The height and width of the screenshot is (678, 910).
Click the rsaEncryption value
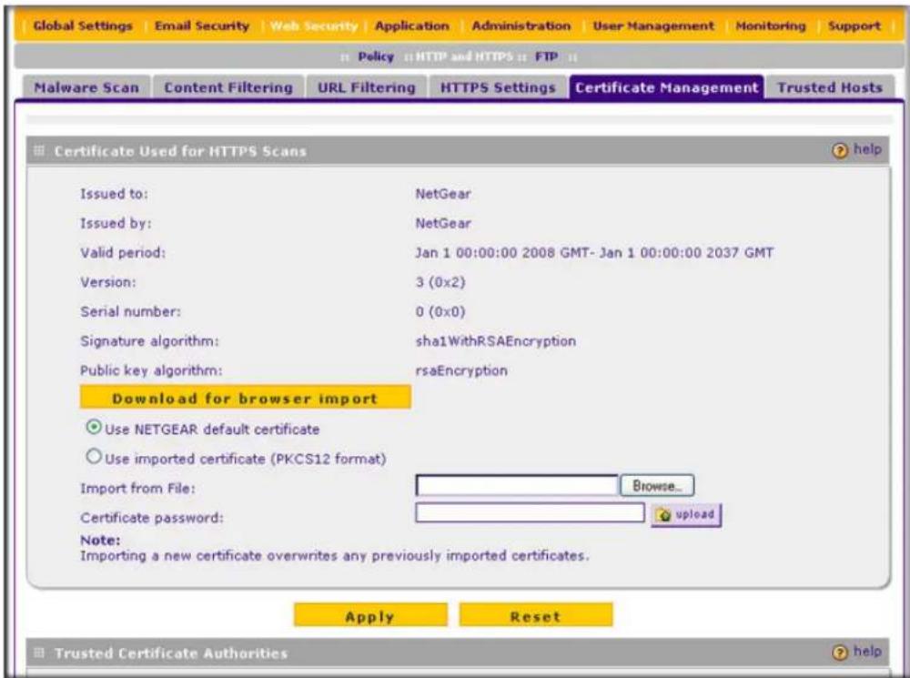coord(461,371)
